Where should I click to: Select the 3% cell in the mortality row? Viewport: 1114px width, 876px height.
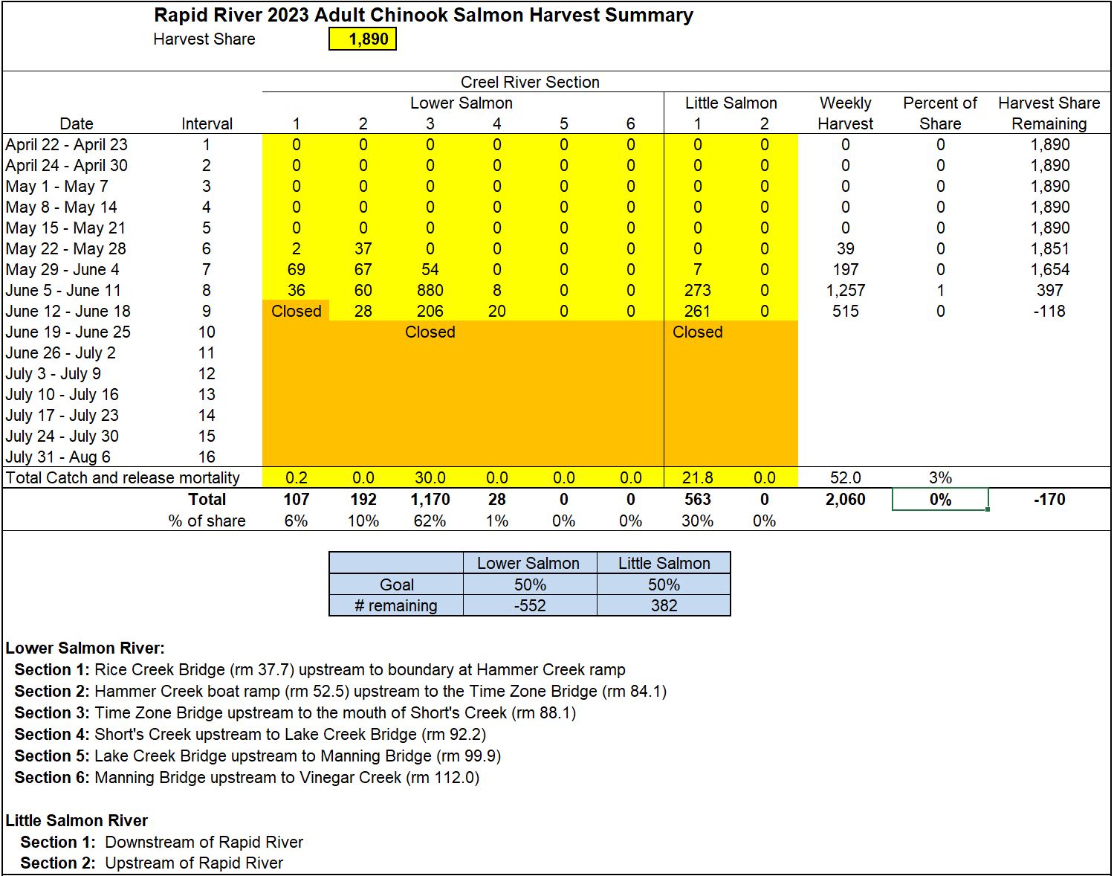point(940,477)
